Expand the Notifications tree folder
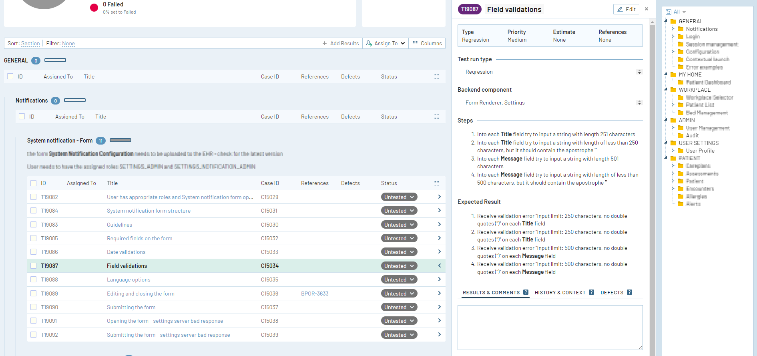 click(x=673, y=28)
